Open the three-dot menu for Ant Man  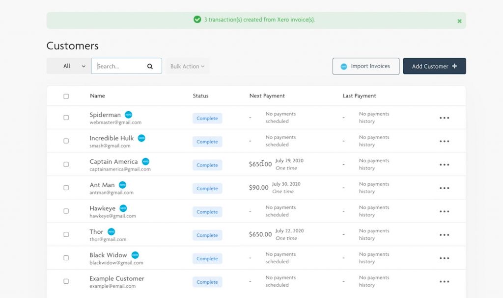(x=444, y=188)
